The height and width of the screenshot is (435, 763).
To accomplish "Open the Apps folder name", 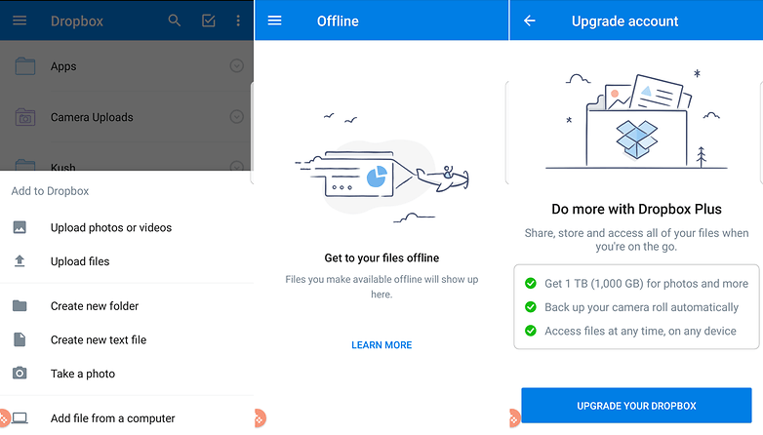I will point(63,66).
